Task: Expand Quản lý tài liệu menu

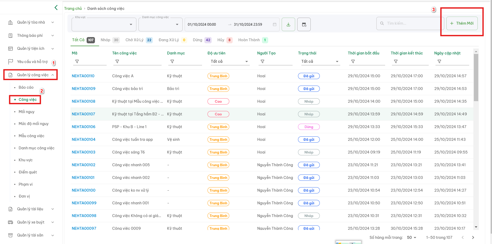Action: (x=53, y=209)
